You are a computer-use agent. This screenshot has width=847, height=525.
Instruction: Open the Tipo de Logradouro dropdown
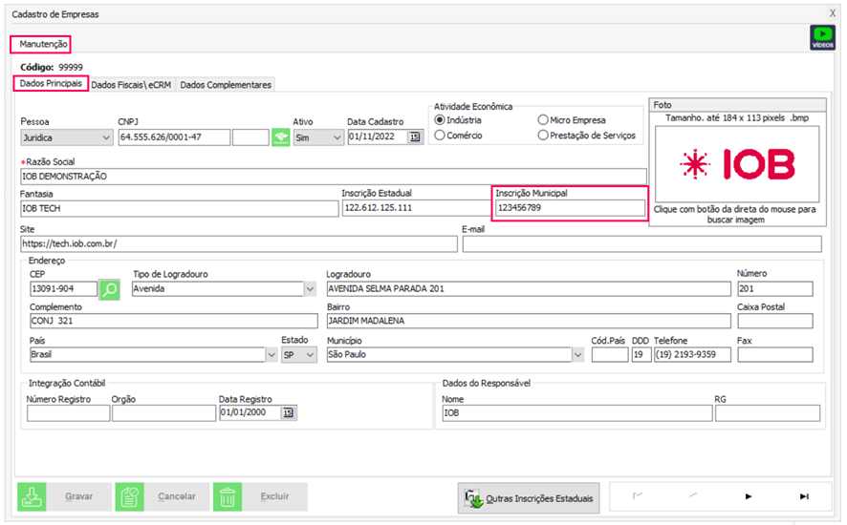[x=310, y=289]
